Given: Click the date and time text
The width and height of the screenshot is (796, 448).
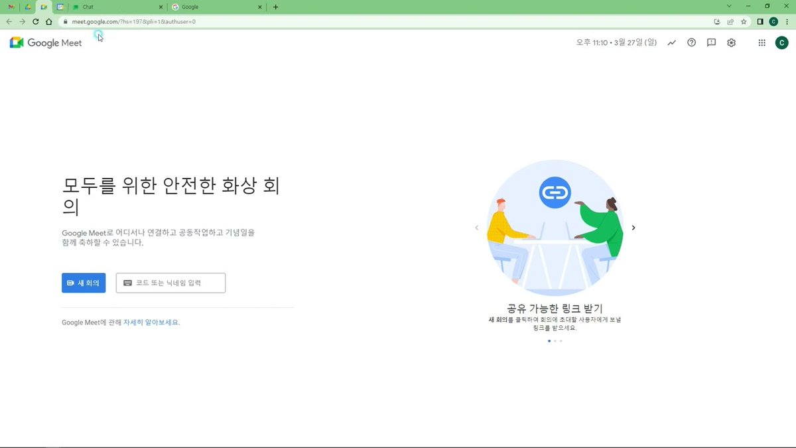Looking at the screenshot, I should (x=616, y=42).
